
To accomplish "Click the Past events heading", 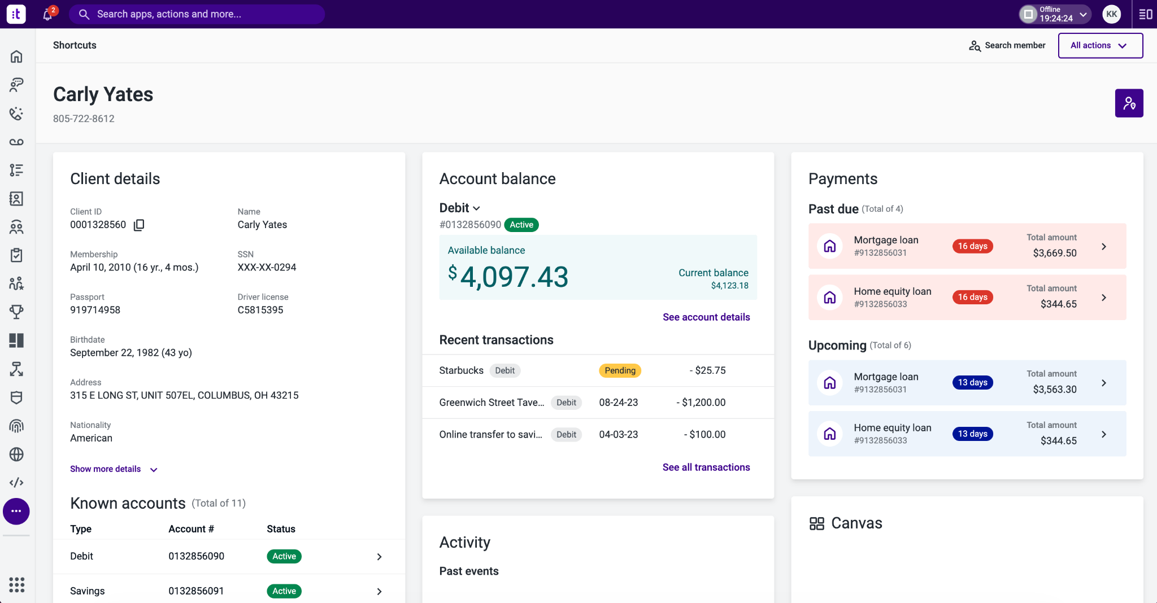I will [469, 571].
